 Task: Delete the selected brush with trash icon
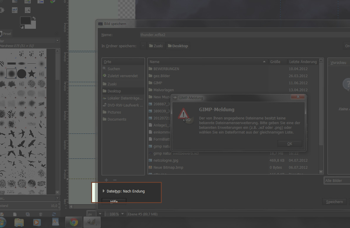pyautogui.click(x=41, y=214)
